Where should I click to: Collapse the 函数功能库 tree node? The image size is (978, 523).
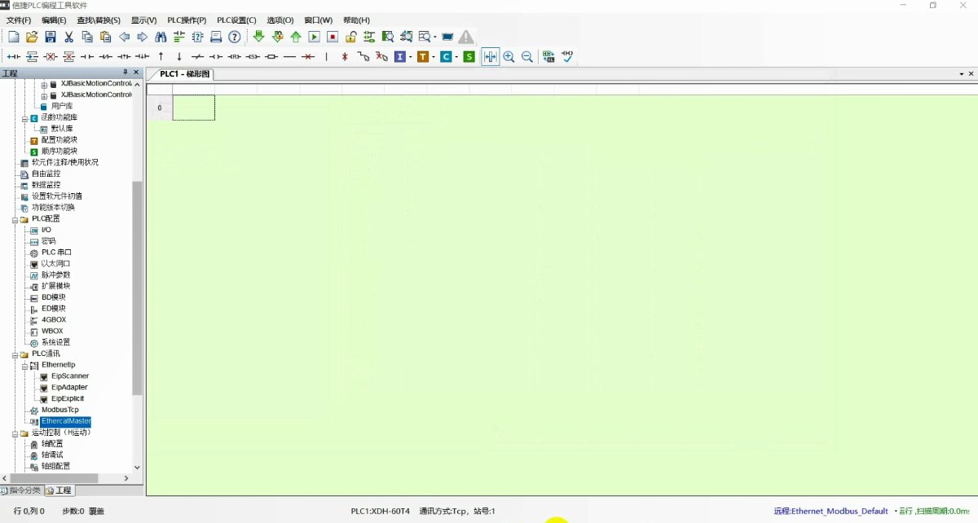tap(24, 118)
